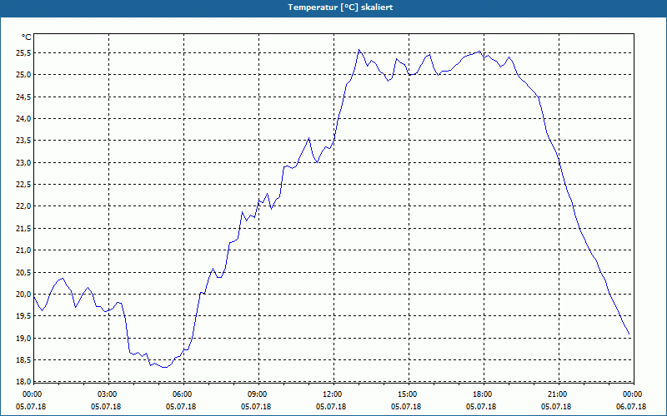Viewport: 667px width, 416px height.
Task: Select the 21,5 y-axis label
Action: point(23,229)
